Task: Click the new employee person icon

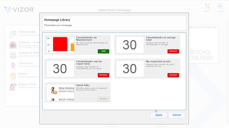Action: [54, 90]
